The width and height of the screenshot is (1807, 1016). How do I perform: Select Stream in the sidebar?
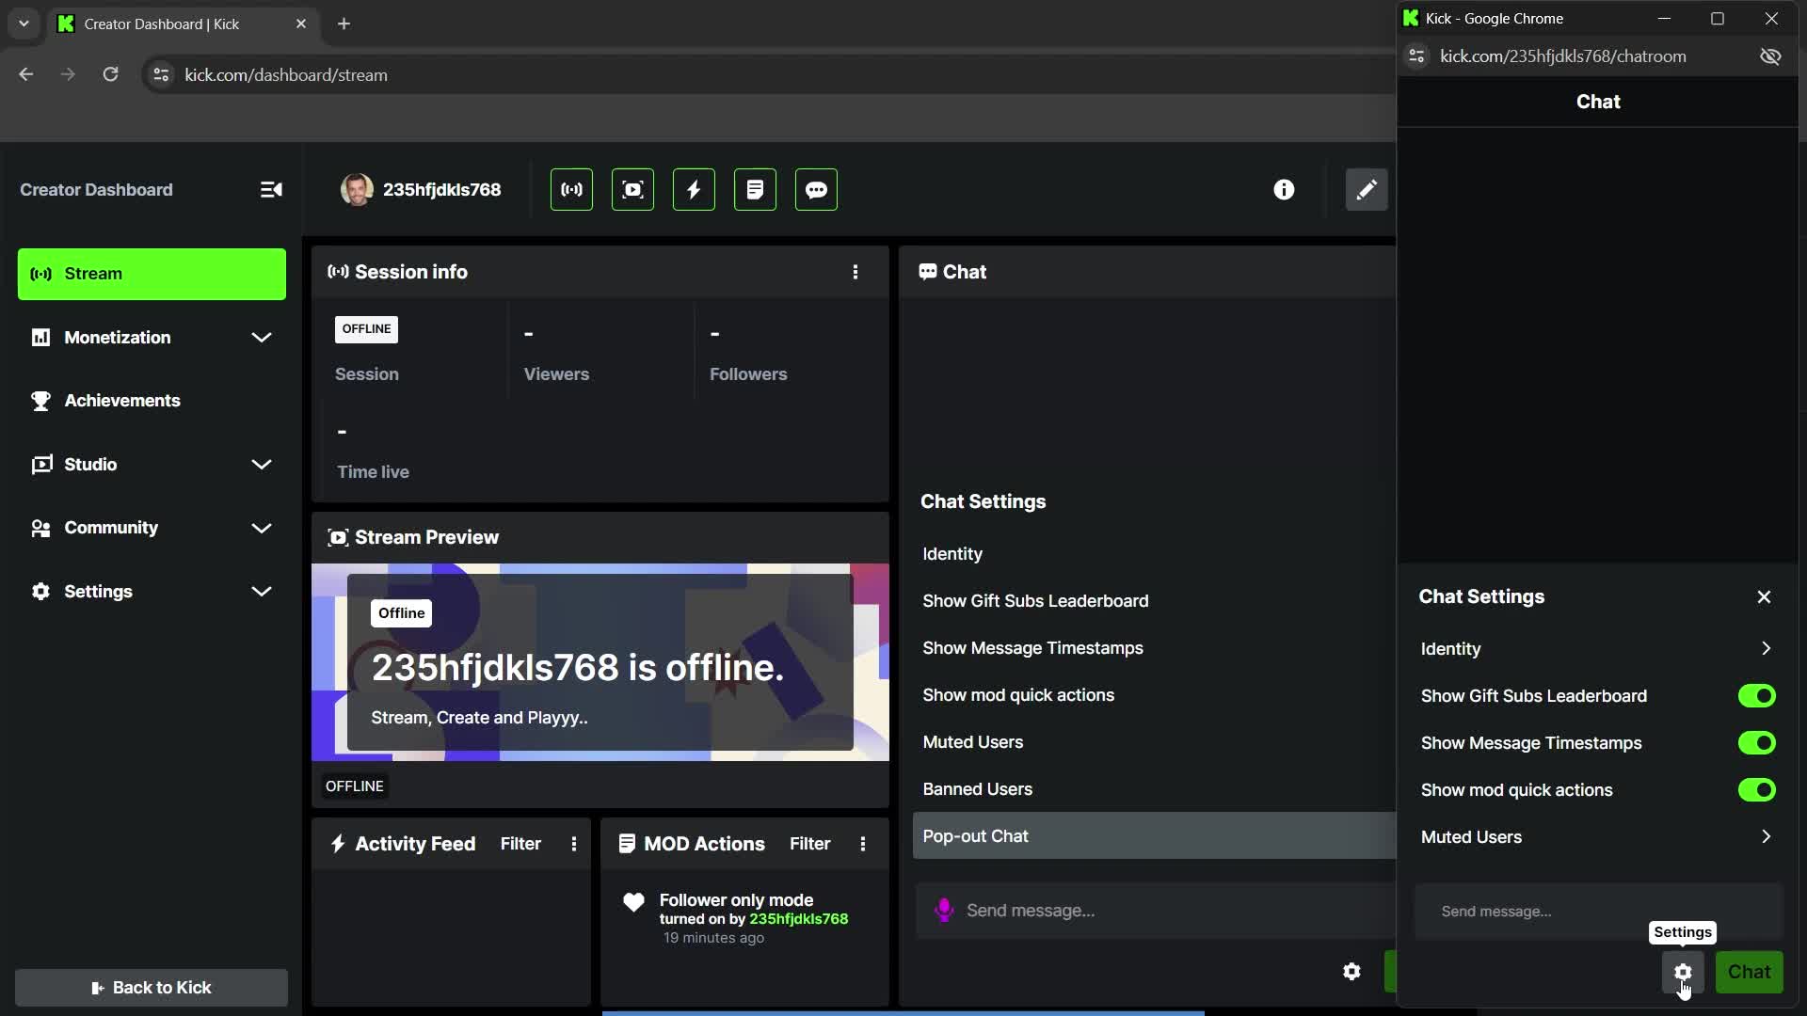click(152, 274)
